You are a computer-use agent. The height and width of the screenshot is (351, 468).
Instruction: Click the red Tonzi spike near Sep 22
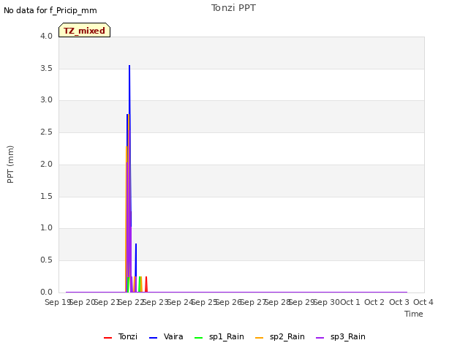[x=146, y=284]
